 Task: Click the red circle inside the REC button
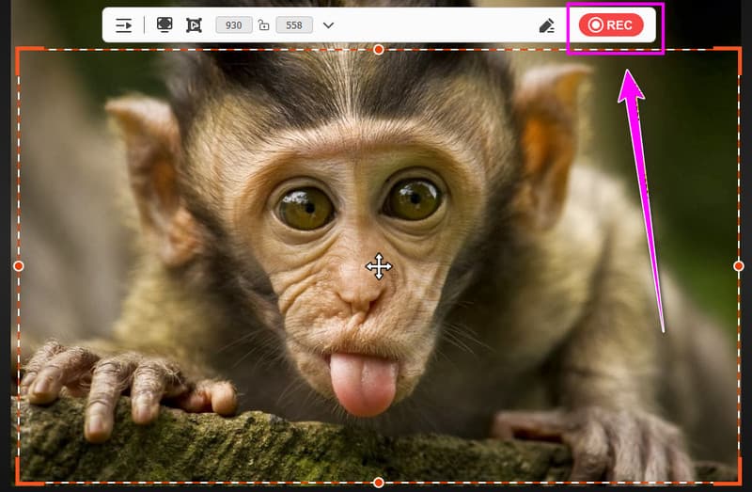coord(595,25)
